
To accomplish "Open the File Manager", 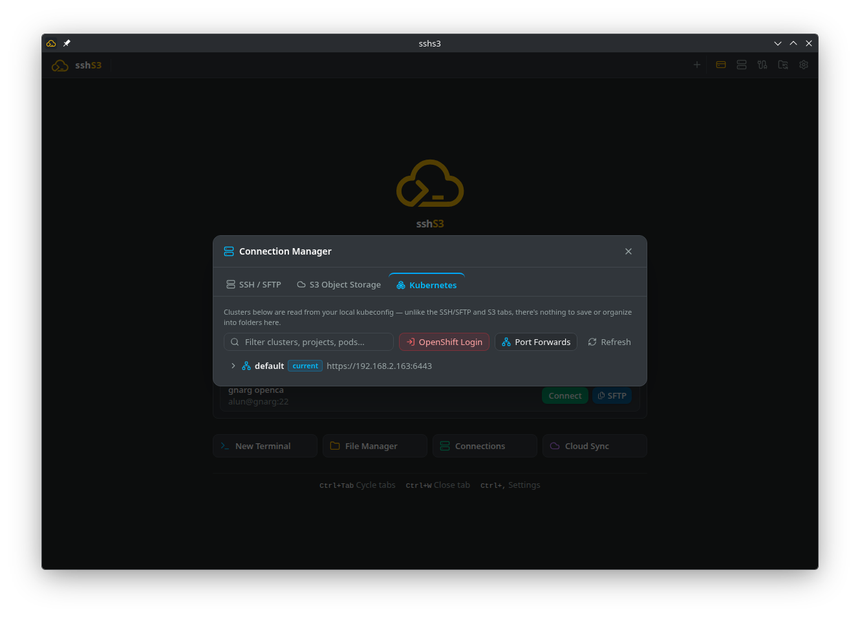I will [x=375, y=446].
